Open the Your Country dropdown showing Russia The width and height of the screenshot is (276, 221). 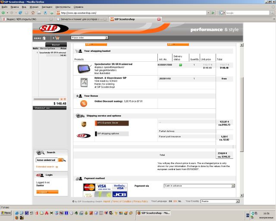(220, 201)
